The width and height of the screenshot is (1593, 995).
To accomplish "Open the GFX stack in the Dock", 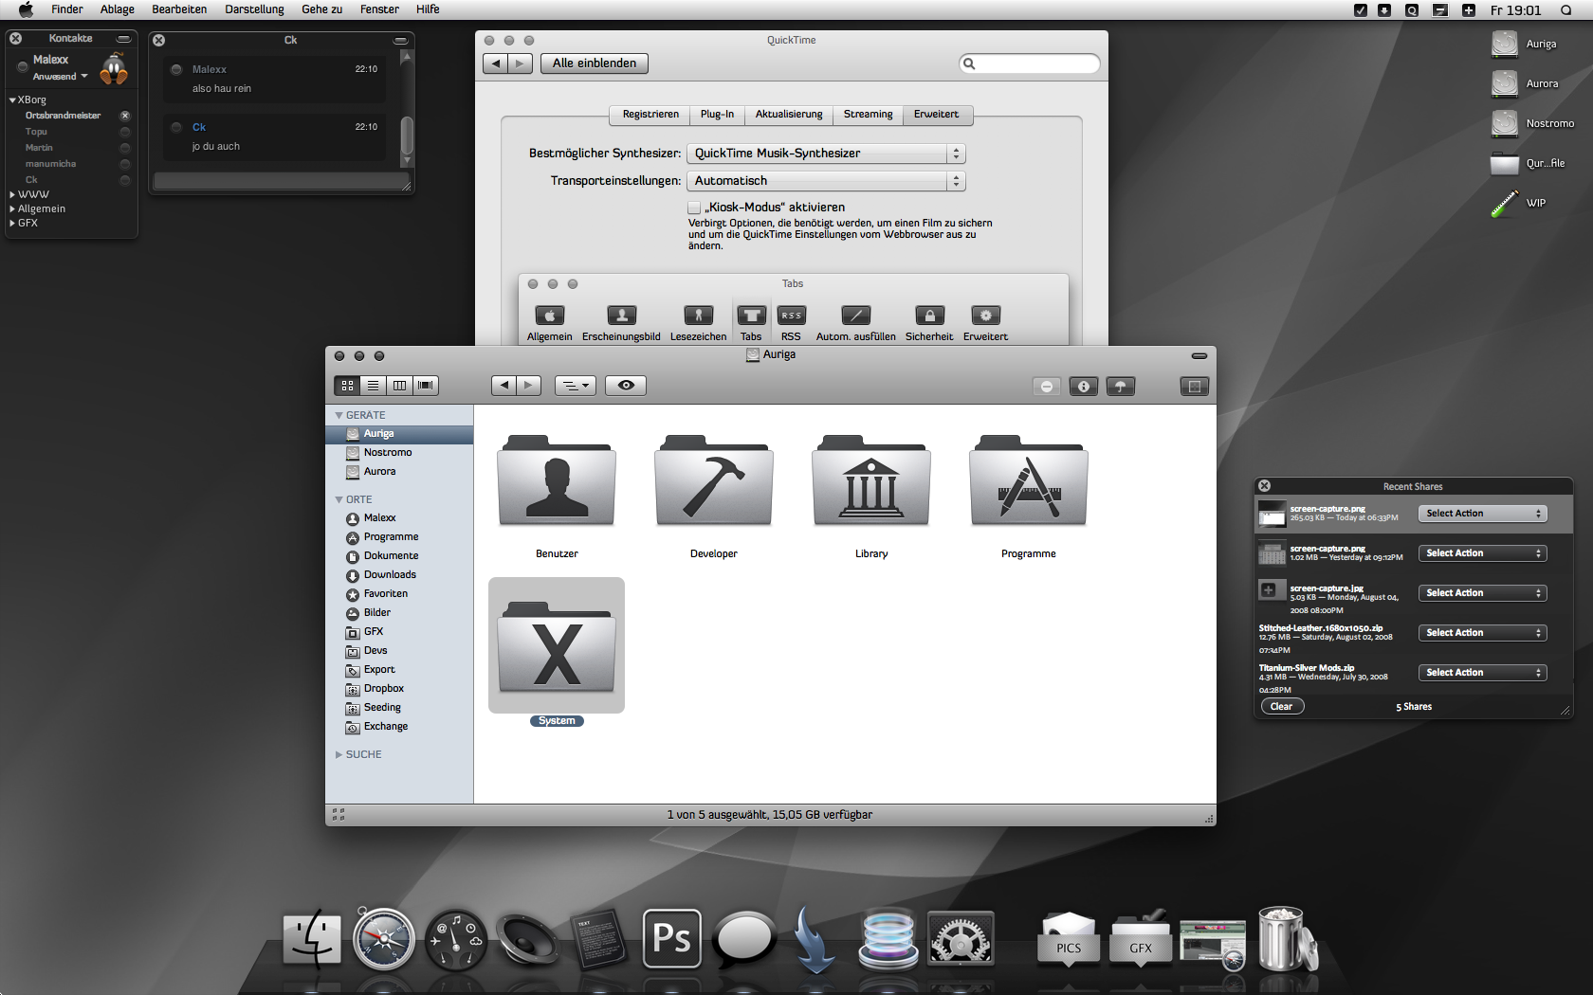I will pyautogui.click(x=1141, y=939).
